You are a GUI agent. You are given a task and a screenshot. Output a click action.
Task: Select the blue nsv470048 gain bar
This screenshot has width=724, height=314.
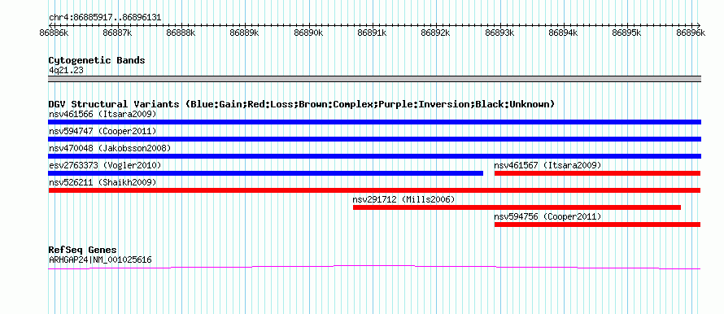(x=374, y=156)
